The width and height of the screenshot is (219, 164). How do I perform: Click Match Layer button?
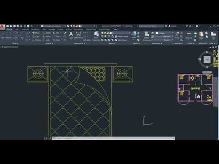pos(121,40)
